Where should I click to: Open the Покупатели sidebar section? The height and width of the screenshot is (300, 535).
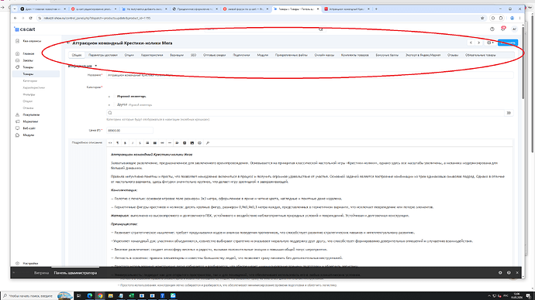pyautogui.click(x=31, y=115)
